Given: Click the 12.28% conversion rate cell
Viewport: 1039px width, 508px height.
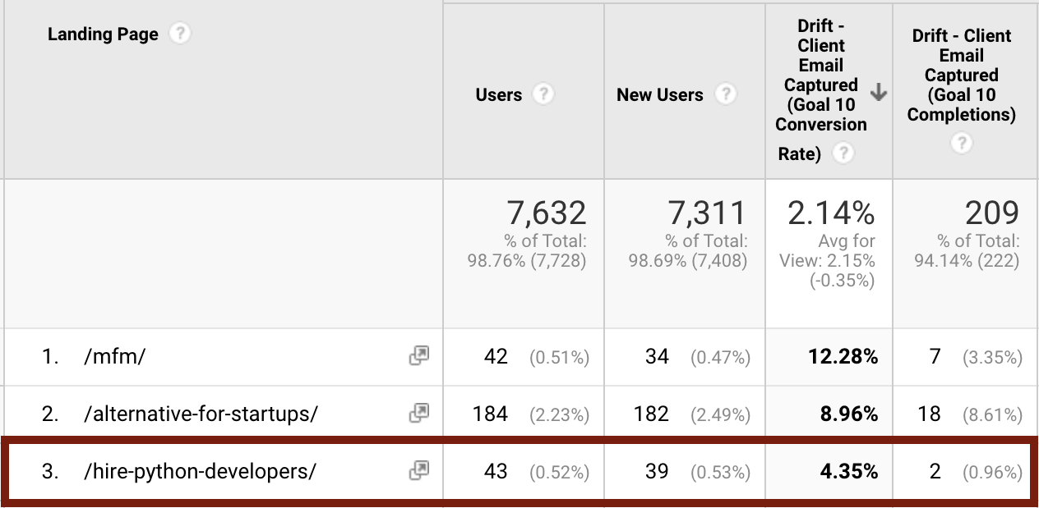Looking at the screenshot, I should [829, 357].
